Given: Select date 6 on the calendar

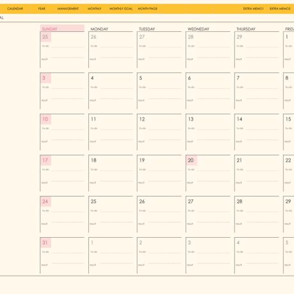Looking at the screenshot, I should (189, 78).
